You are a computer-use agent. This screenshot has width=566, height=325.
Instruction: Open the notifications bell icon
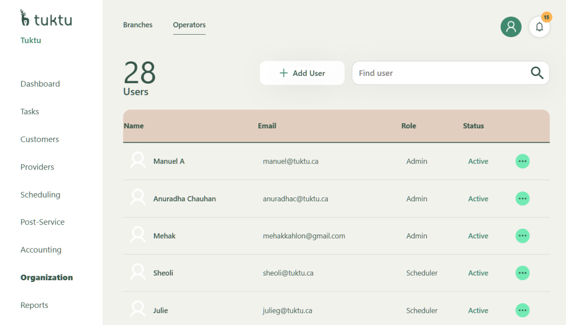pyautogui.click(x=539, y=27)
